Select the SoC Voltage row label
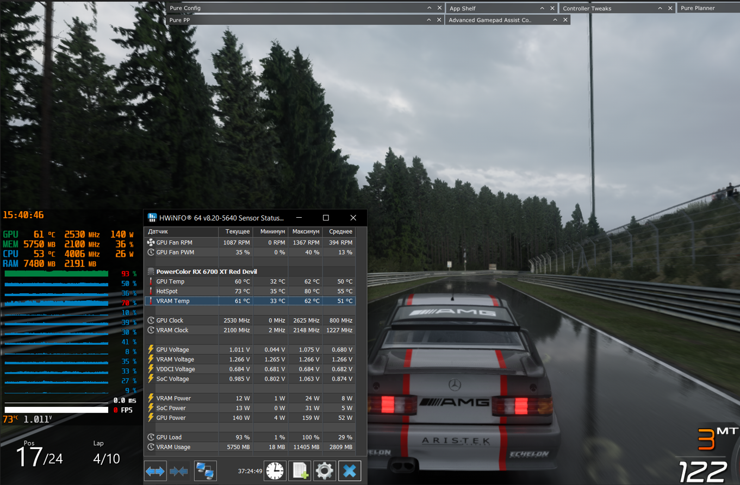Image resolution: width=740 pixels, height=485 pixels. 173,379
